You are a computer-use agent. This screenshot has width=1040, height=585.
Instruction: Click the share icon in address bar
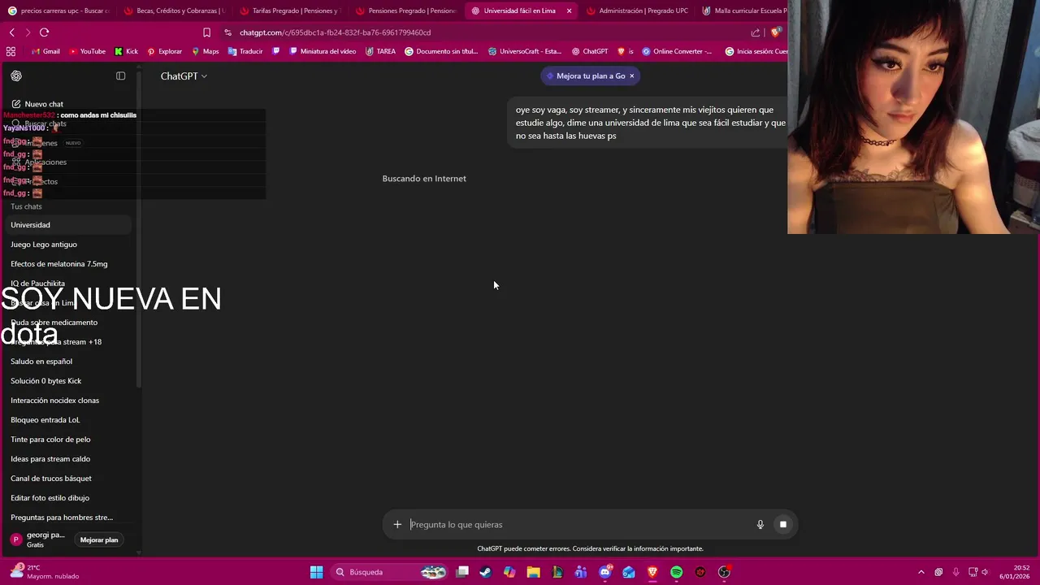[x=756, y=32]
